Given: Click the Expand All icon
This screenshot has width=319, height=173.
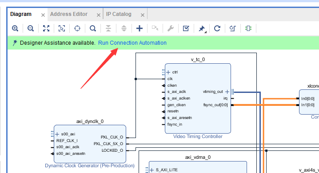Looking at the screenshot, I should coord(124,28).
